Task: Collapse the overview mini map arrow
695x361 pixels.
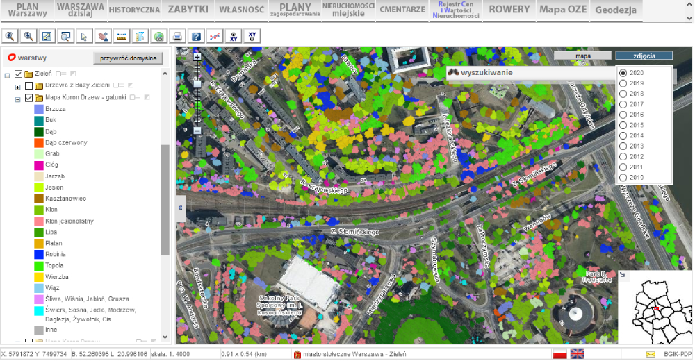Action: click(622, 275)
